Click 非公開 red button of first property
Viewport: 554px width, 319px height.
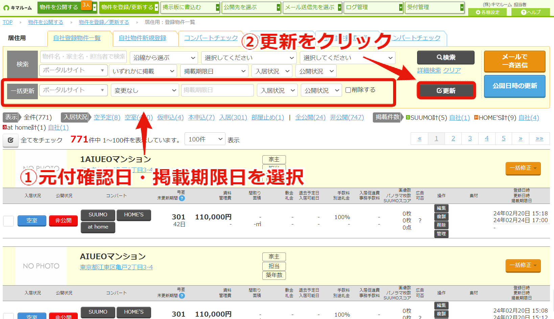pos(63,220)
